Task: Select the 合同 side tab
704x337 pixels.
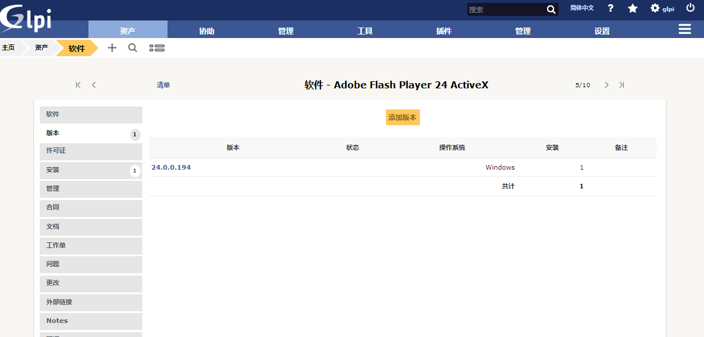Action: [x=91, y=208]
